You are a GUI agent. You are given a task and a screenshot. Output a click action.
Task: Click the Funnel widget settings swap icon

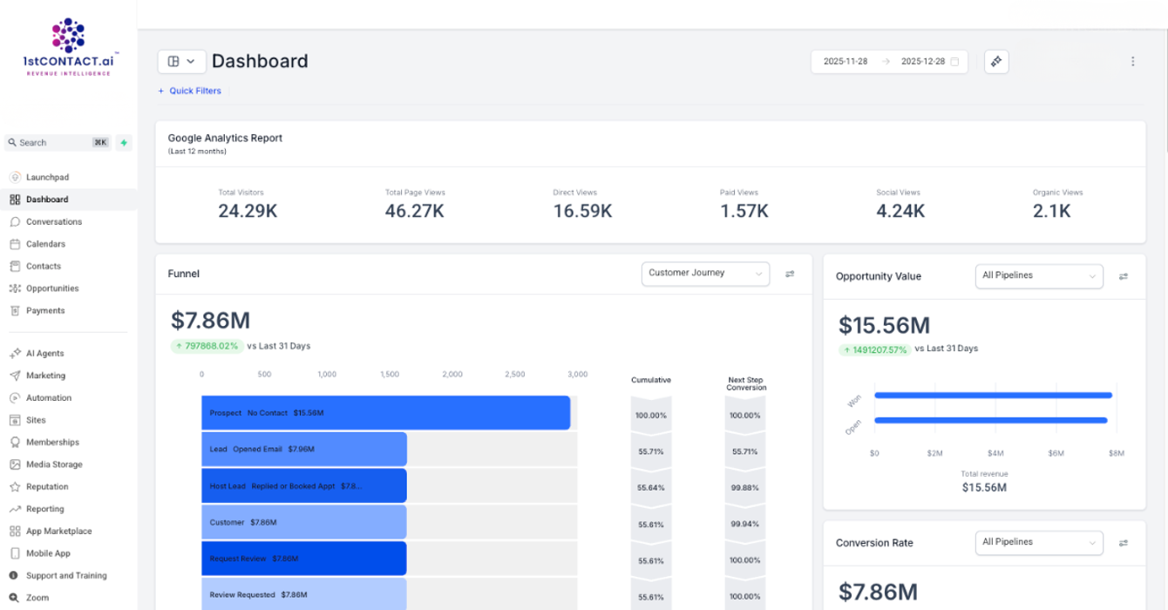790,274
